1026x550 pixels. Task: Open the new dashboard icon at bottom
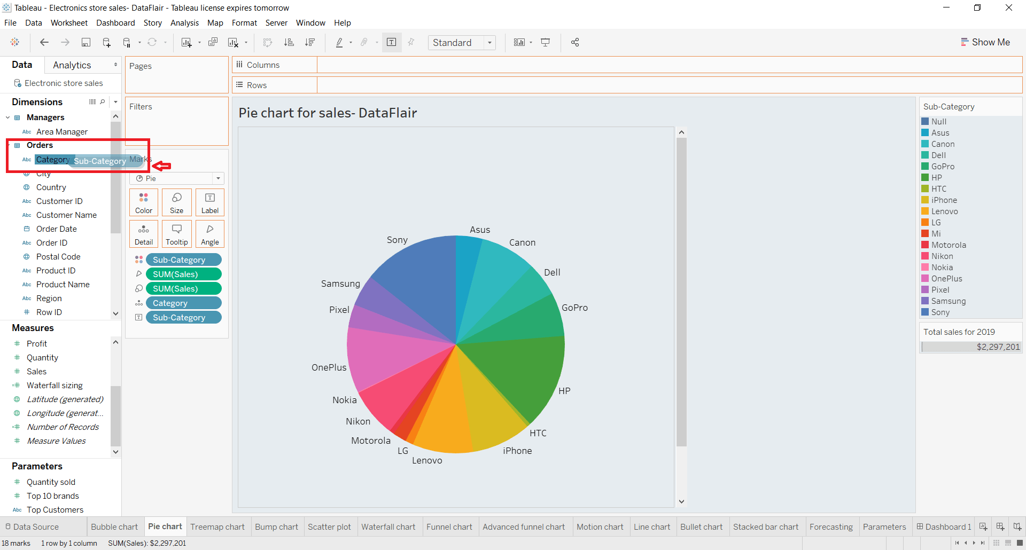(1000, 527)
